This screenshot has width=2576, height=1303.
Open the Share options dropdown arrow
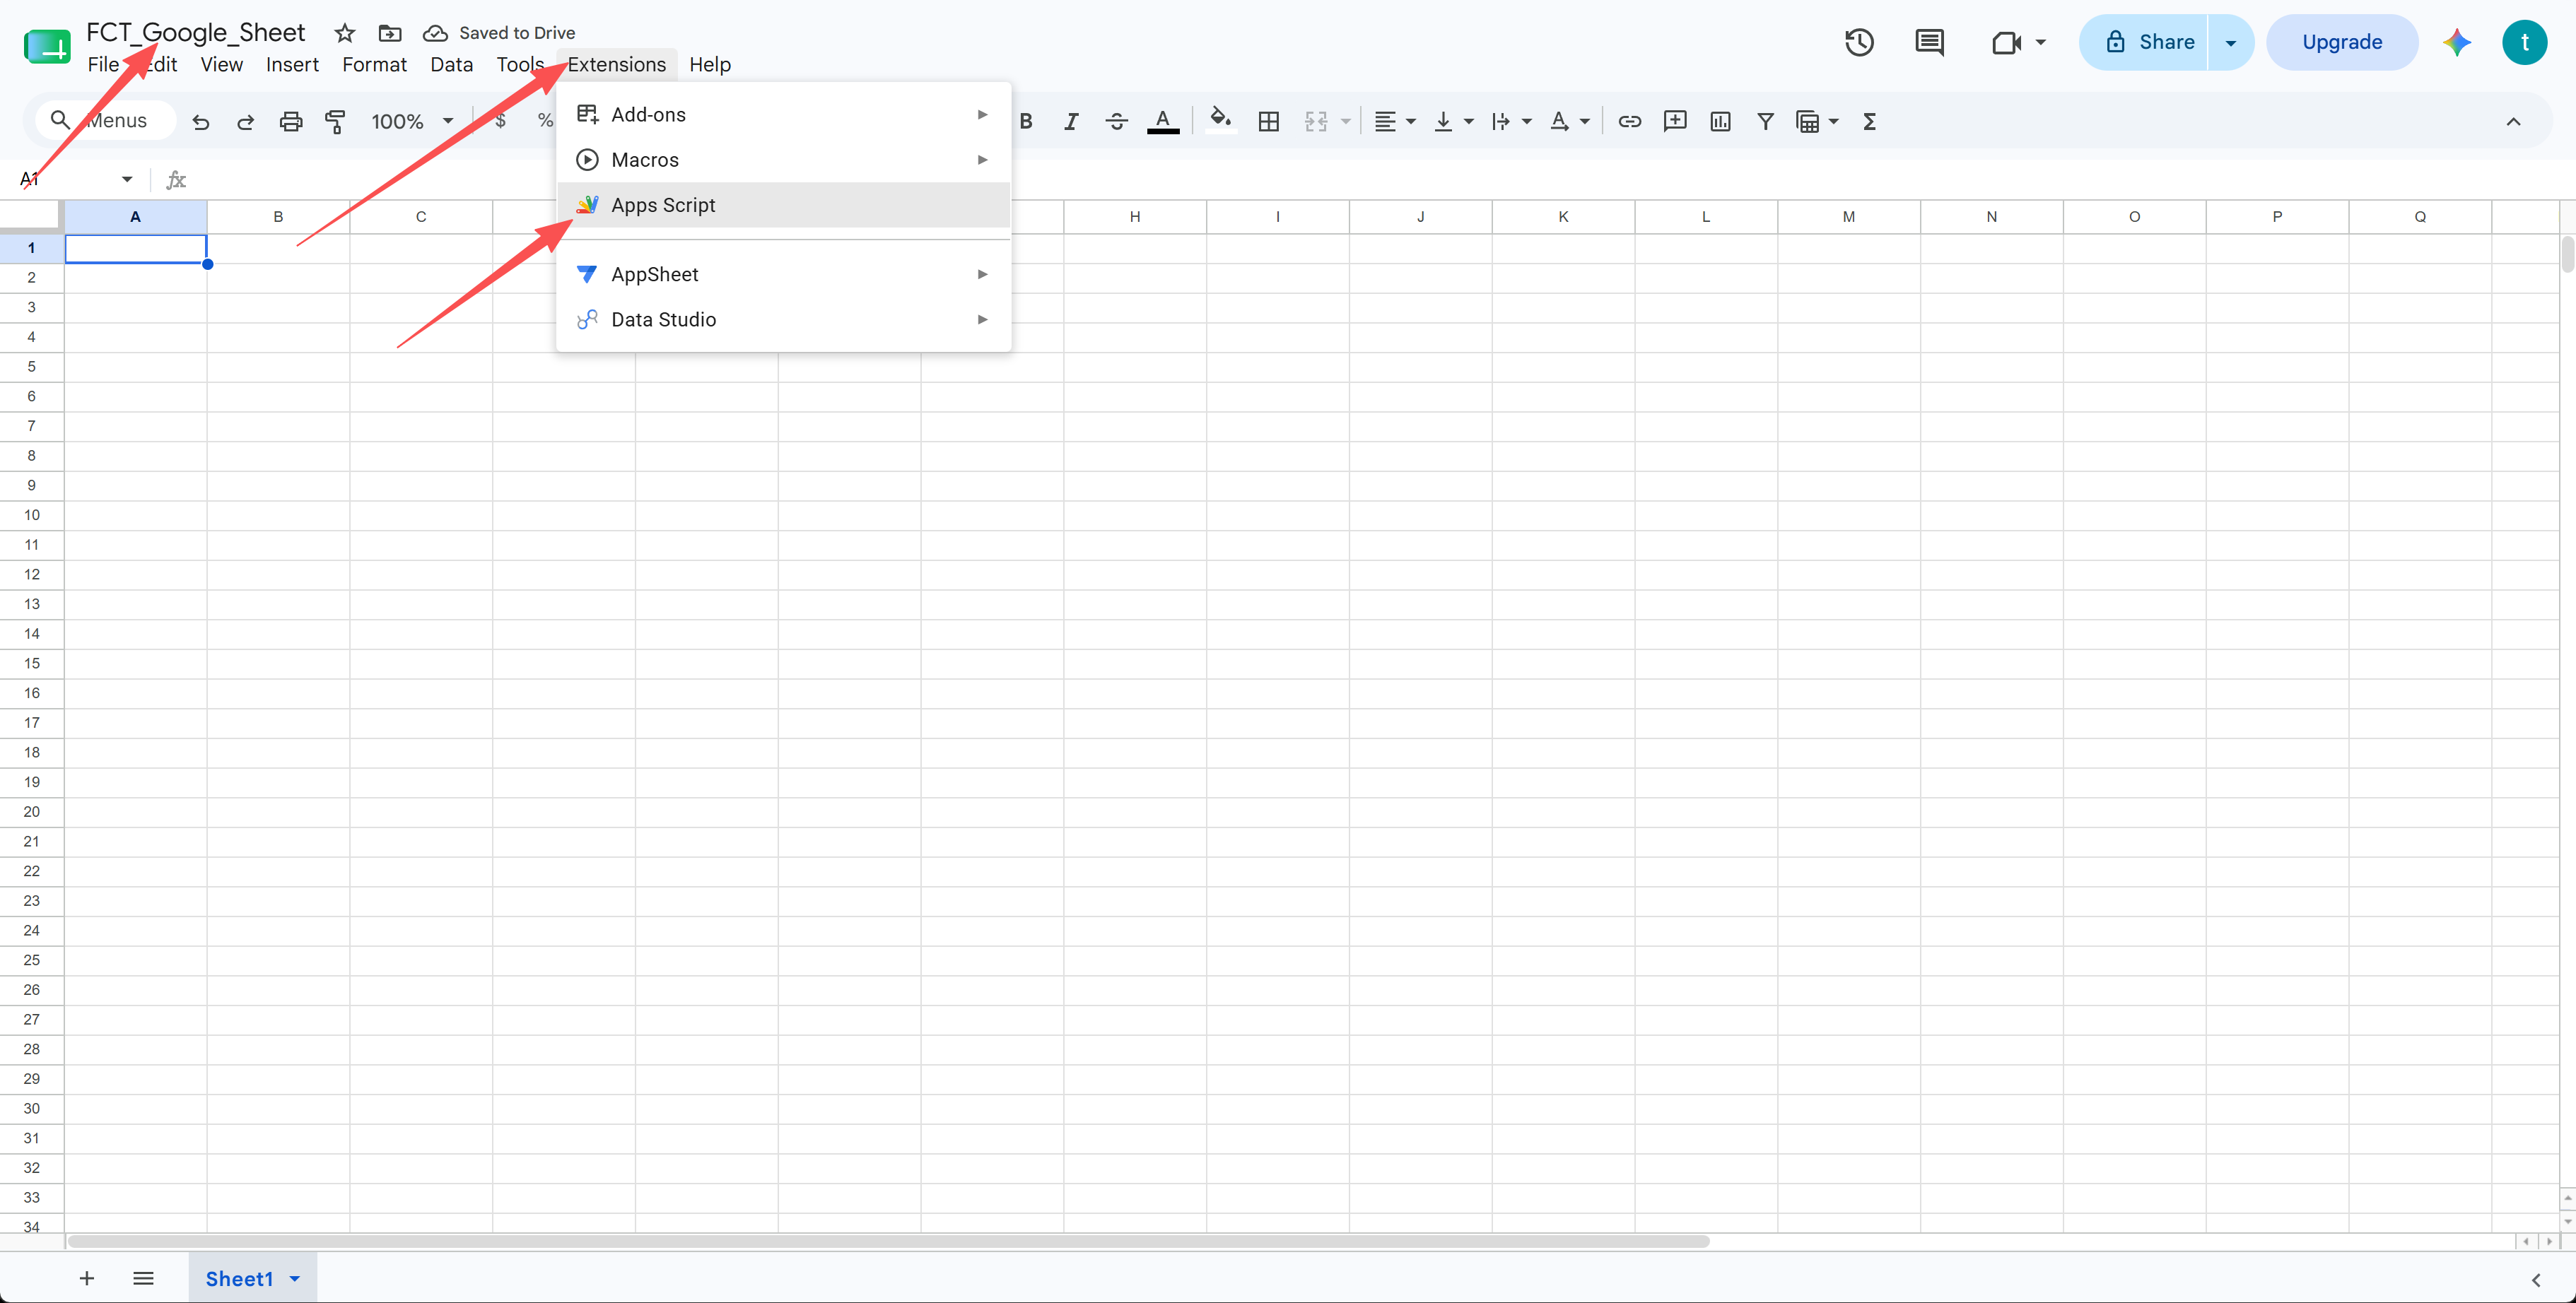click(x=2231, y=42)
